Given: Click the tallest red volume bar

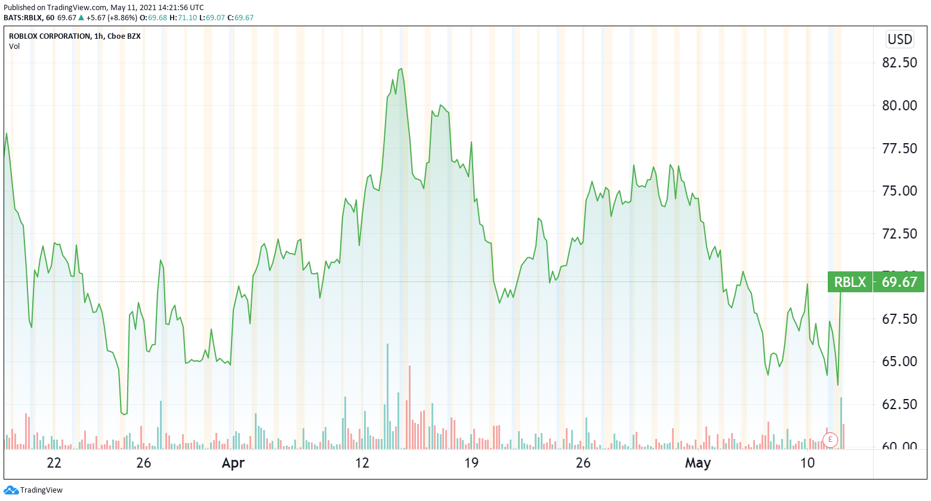Looking at the screenshot, I should tap(409, 407).
